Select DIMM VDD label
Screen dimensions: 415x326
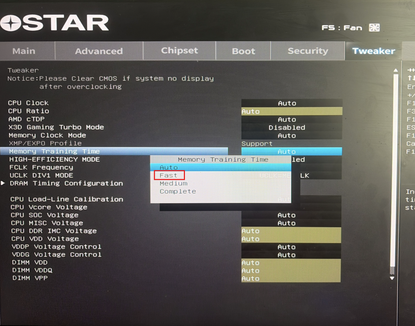click(x=30, y=262)
